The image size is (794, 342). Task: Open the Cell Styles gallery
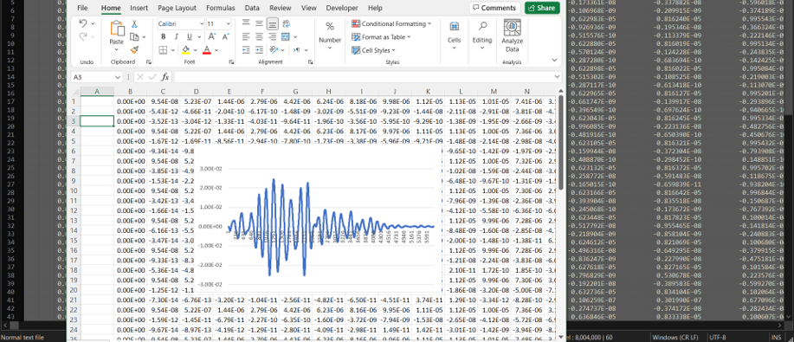[374, 50]
